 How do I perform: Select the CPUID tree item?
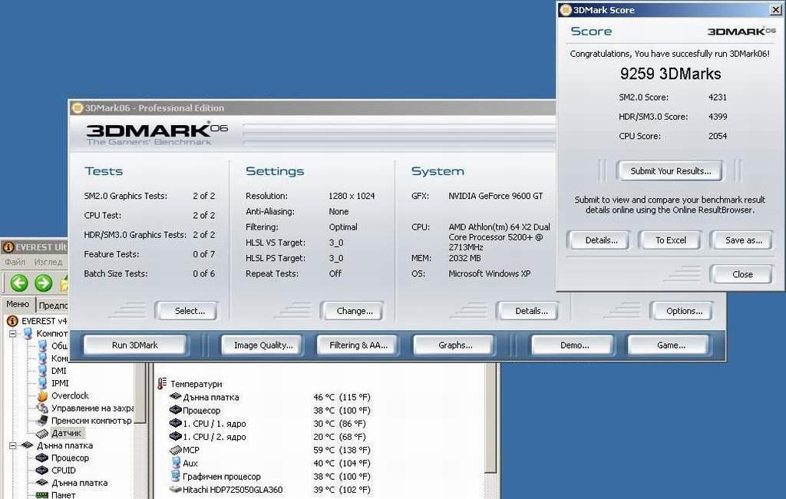tap(63, 471)
